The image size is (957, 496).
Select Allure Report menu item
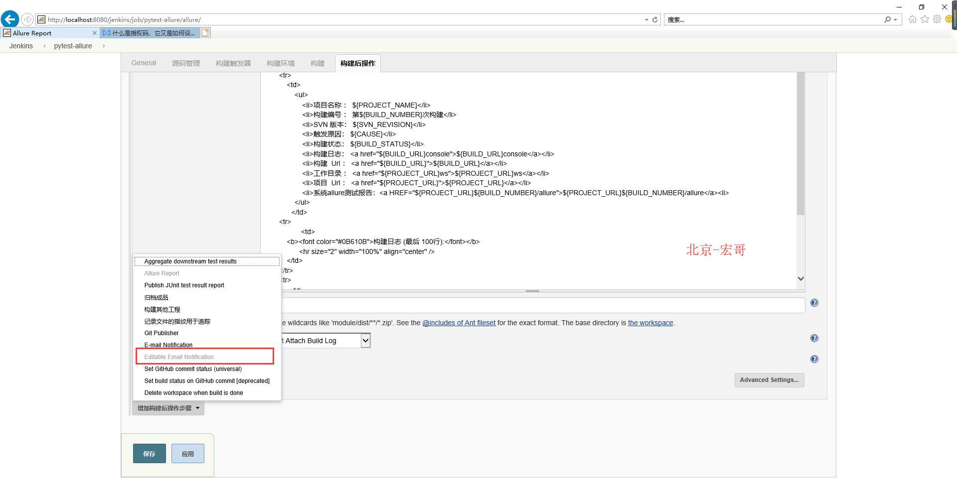point(207,273)
